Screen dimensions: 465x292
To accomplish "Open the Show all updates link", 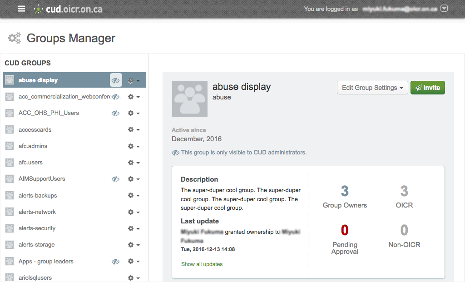I will tap(202, 264).
